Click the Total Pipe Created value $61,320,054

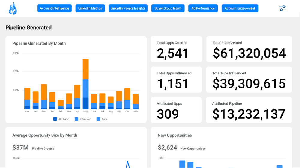pyautogui.click(x=249, y=54)
